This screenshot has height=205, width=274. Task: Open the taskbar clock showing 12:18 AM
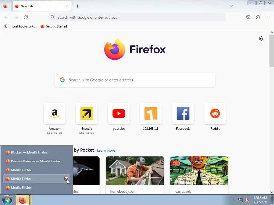click(x=260, y=200)
